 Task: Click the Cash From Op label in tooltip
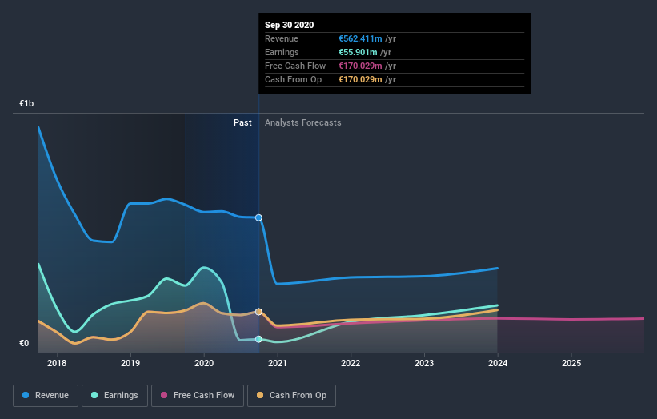point(294,79)
